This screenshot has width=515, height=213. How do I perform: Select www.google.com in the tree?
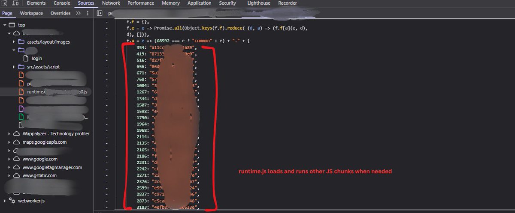point(40,159)
